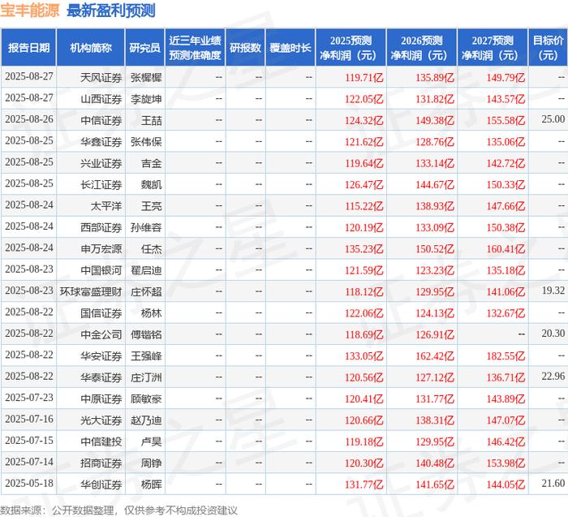This screenshot has width=568, height=517.
Task: Click the 覆盖时长 column header
Action: (x=290, y=47)
